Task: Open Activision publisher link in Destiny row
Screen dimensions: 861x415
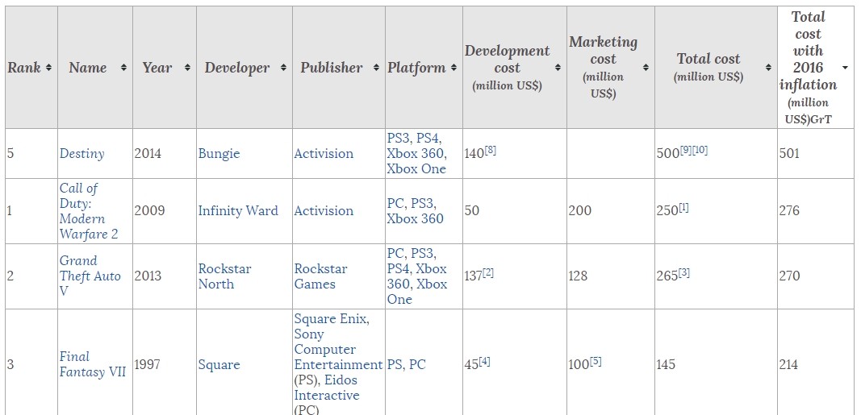Action: click(x=324, y=153)
